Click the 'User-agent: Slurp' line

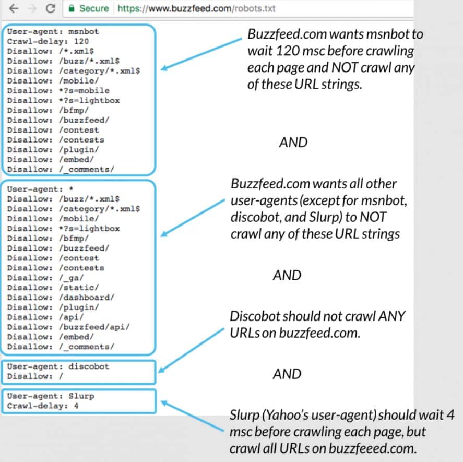click(50, 396)
